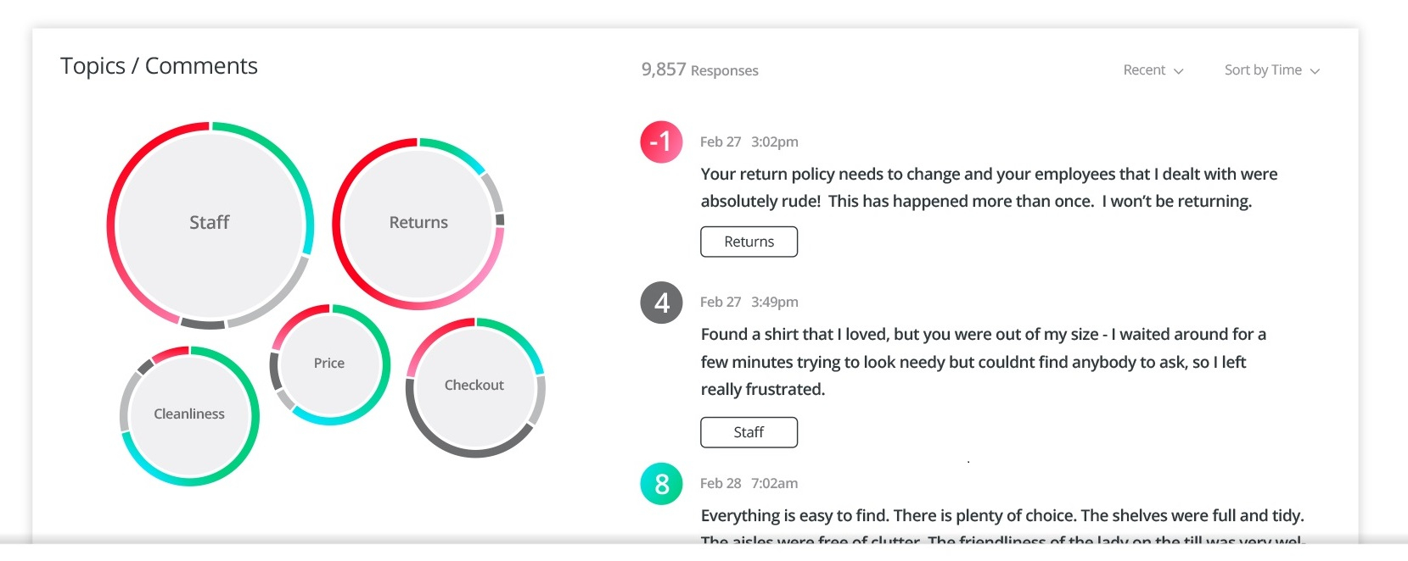
Task: Click the Returns tag button
Action: point(749,242)
